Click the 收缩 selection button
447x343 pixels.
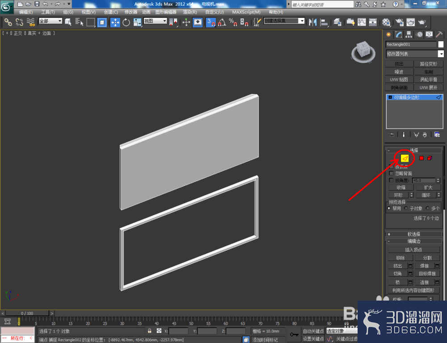[401, 188]
